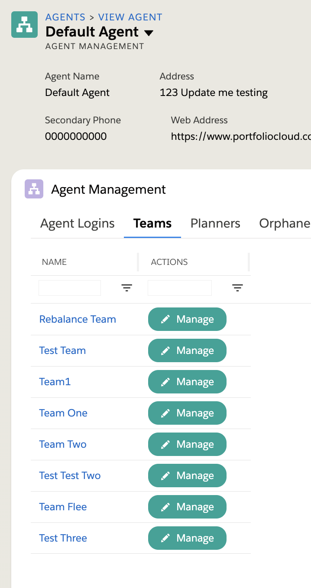The width and height of the screenshot is (311, 588).
Task: Click pencil icon on Team1's Manage button
Action: (x=165, y=382)
